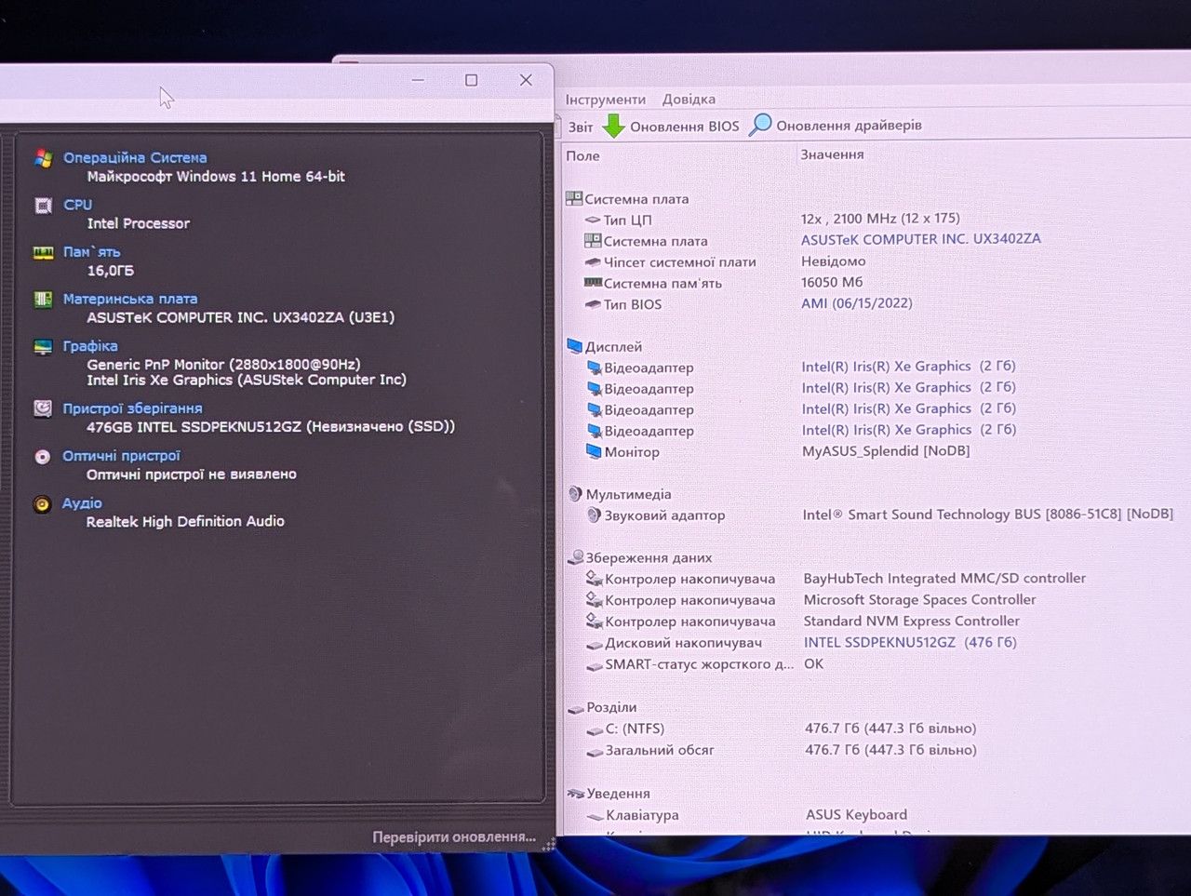
Task: Select the chipset value "Невідомо"
Action: pyautogui.click(x=834, y=261)
